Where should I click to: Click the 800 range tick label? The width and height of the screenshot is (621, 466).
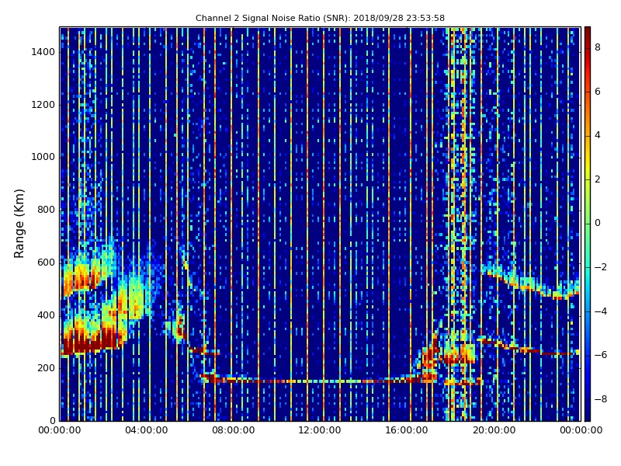(x=46, y=210)
